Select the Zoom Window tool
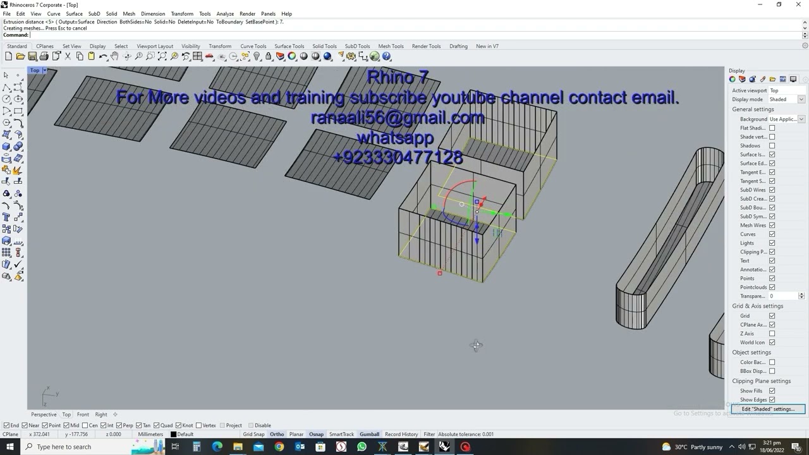Image resolution: width=809 pixels, height=455 pixels. 150,56
